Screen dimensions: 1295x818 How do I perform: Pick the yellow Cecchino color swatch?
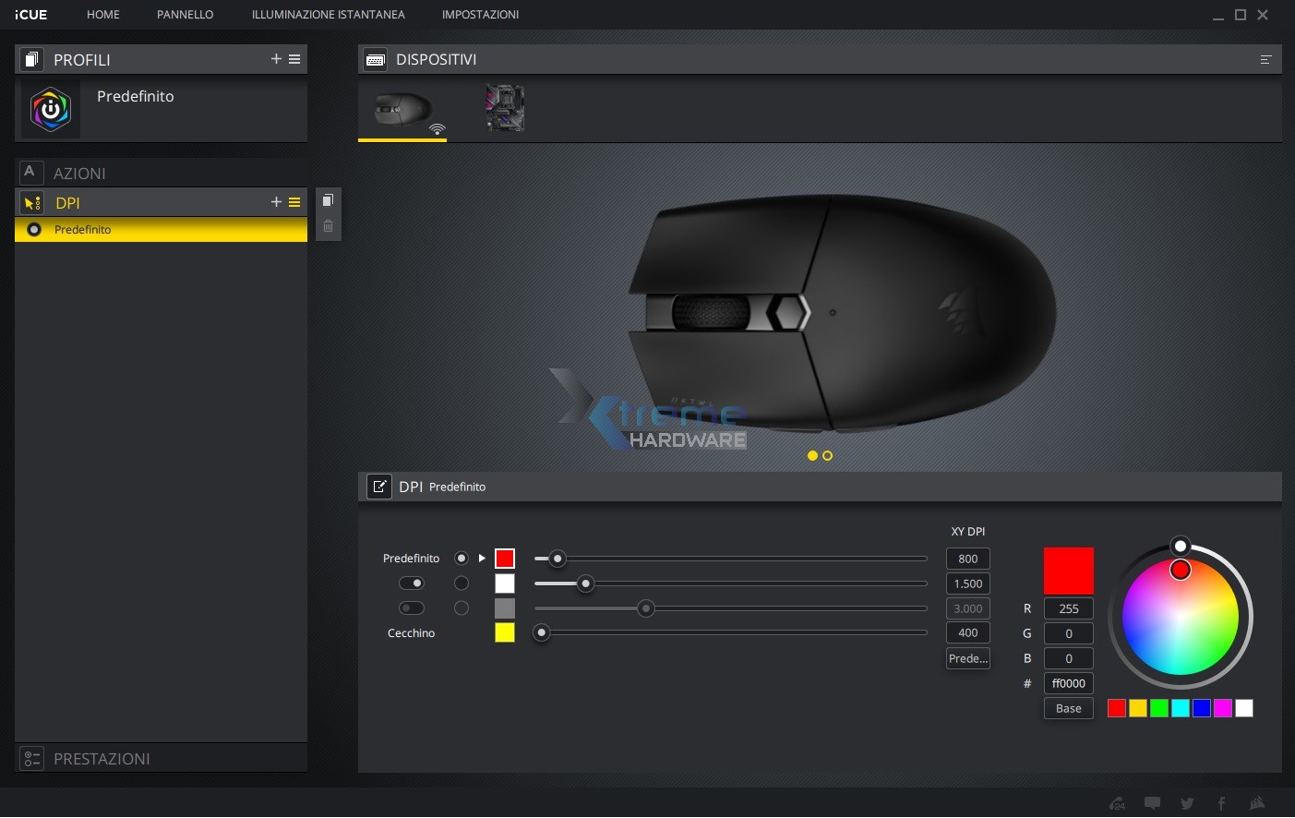tap(505, 632)
